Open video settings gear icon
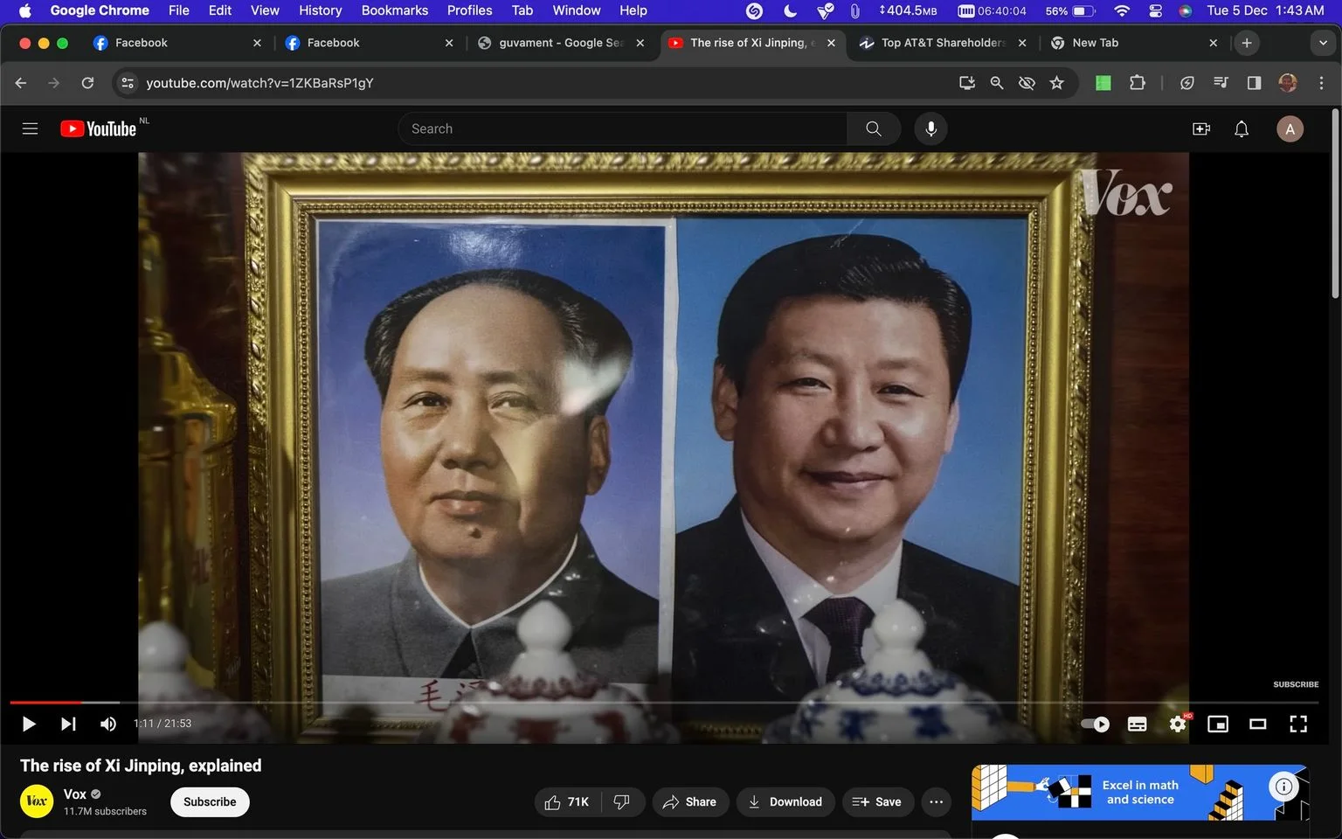1342x839 pixels. [1178, 724]
